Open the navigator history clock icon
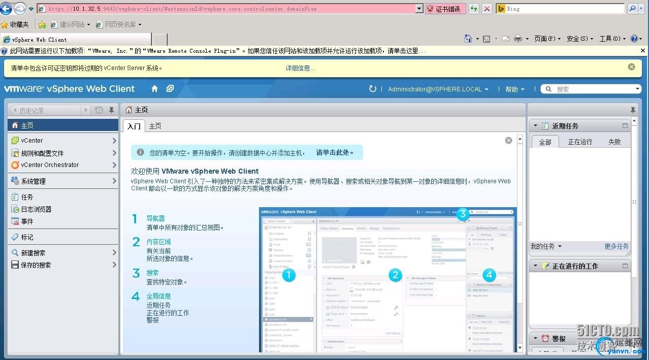The image size is (649, 360). [x=100, y=110]
